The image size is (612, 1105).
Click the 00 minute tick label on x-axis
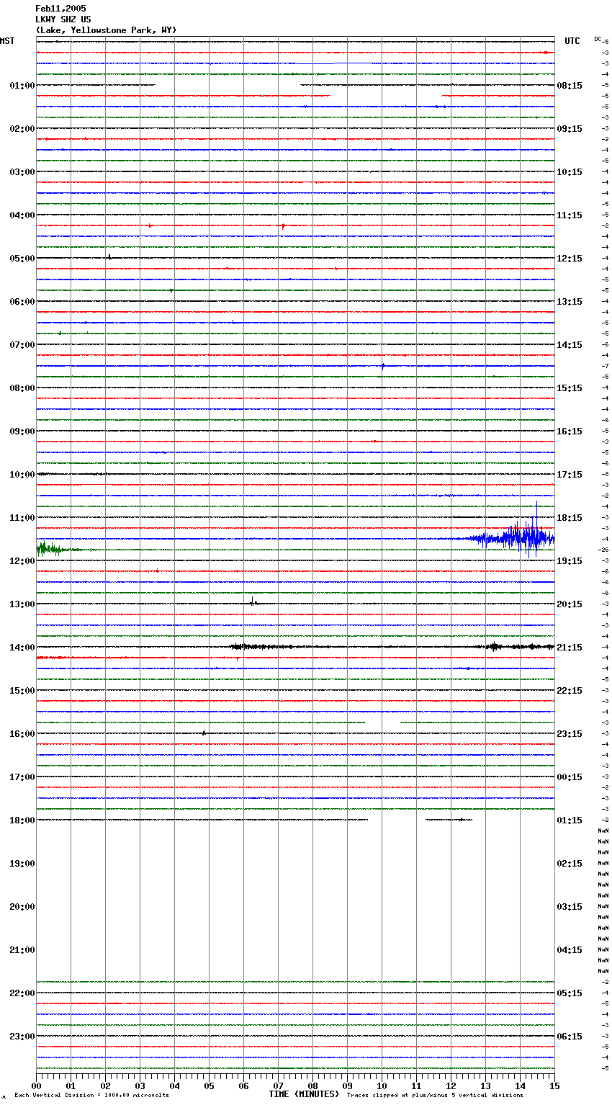pos(36,1086)
